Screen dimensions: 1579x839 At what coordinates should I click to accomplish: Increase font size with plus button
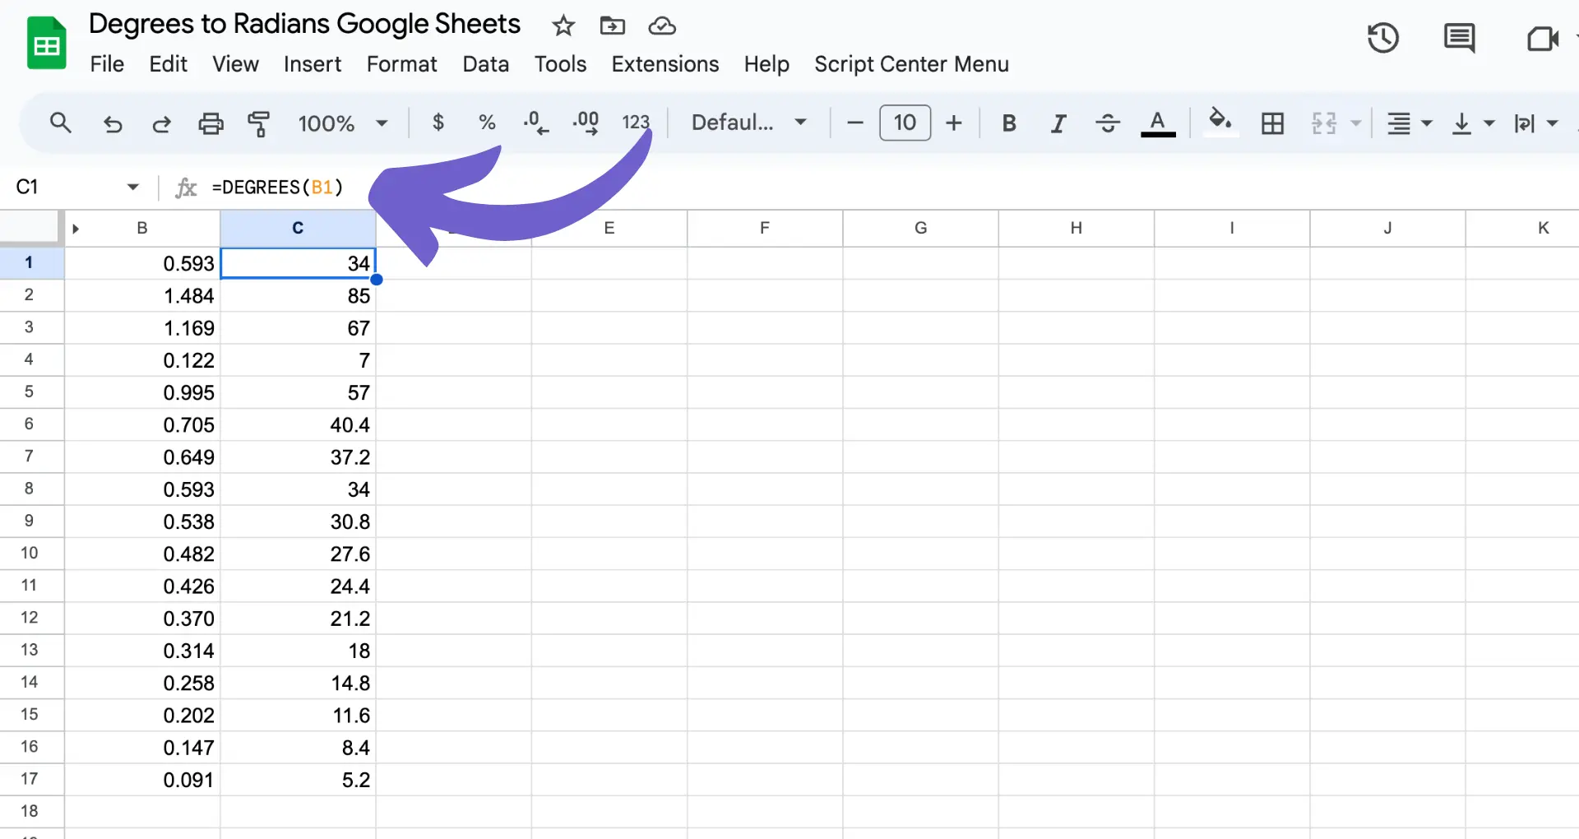[954, 123]
